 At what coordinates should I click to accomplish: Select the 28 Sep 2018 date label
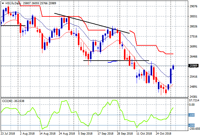tap(125, 134)
